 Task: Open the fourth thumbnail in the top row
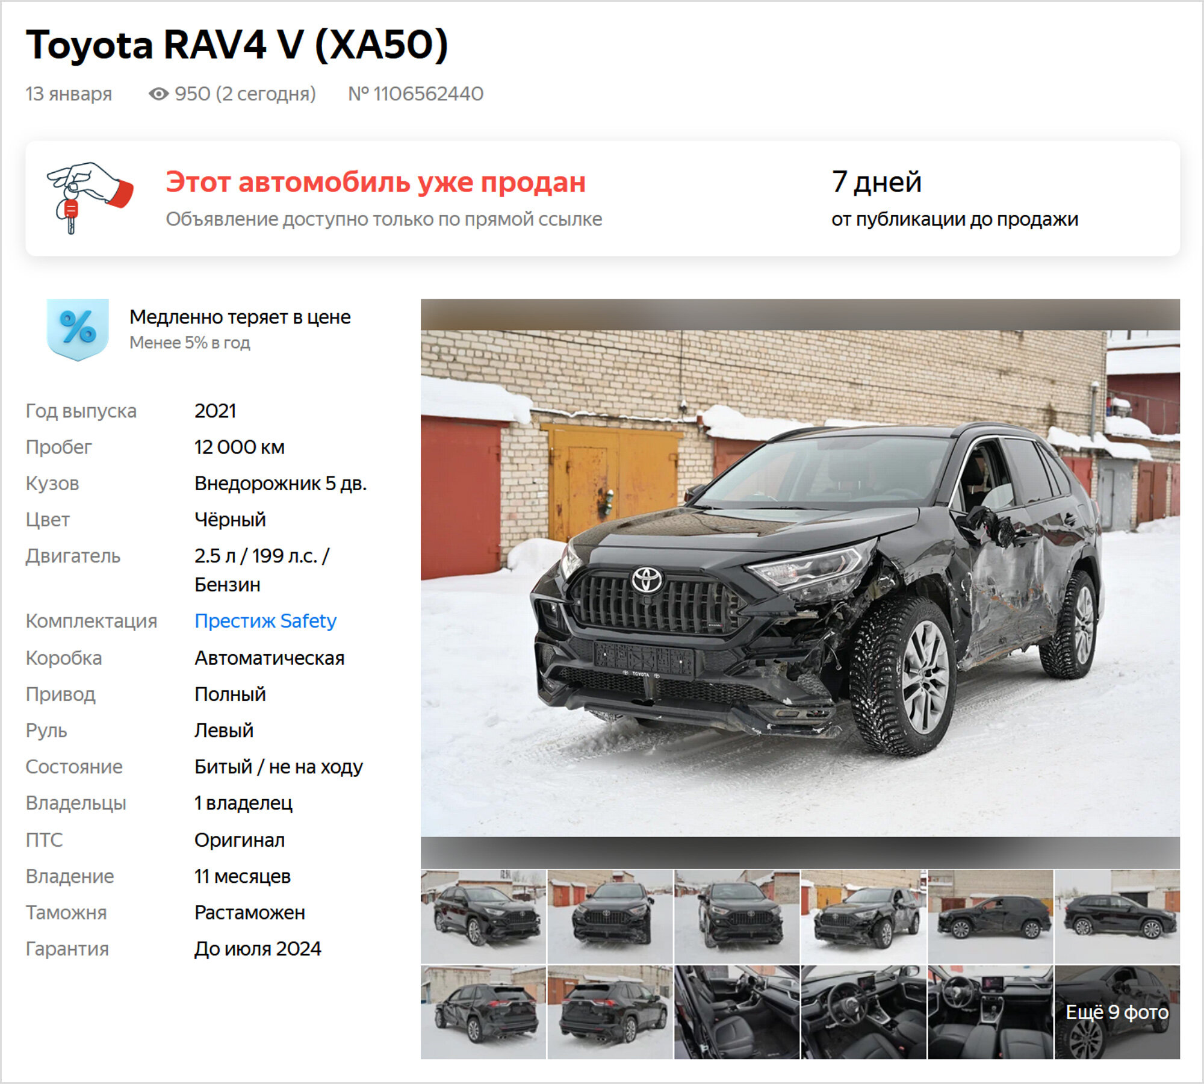pyautogui.click(x=863, y=916)
